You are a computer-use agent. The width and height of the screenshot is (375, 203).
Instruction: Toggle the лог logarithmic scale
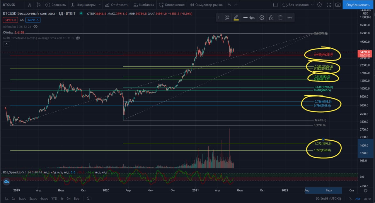[x=358, y=199]
